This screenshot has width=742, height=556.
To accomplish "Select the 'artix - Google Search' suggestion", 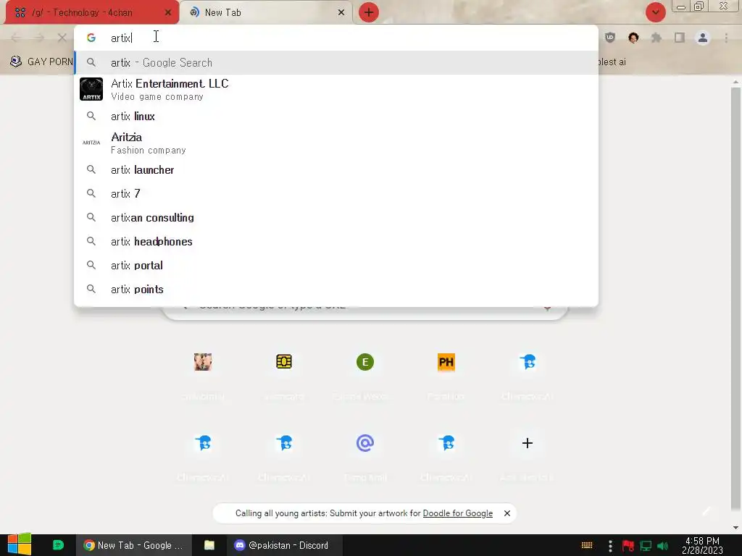I will (x=336, y=62).
